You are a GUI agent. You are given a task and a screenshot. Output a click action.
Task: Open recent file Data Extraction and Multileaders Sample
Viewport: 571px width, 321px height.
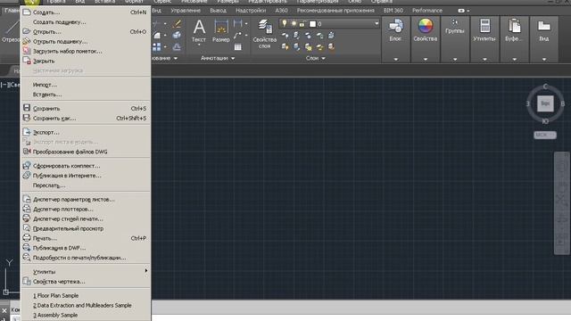(86, 305)
